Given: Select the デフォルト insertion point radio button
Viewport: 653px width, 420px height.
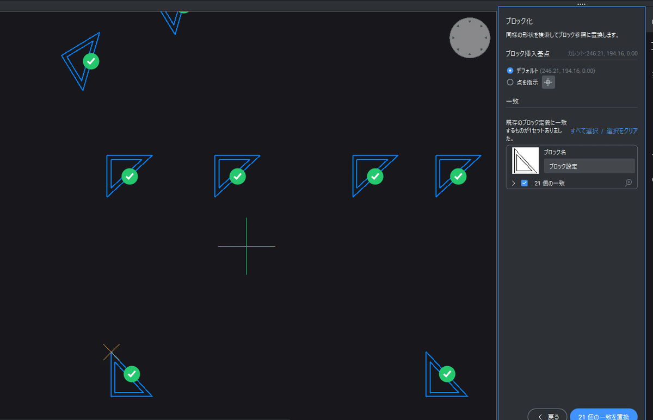Looking at the screenshot, I should pos(510,71).
